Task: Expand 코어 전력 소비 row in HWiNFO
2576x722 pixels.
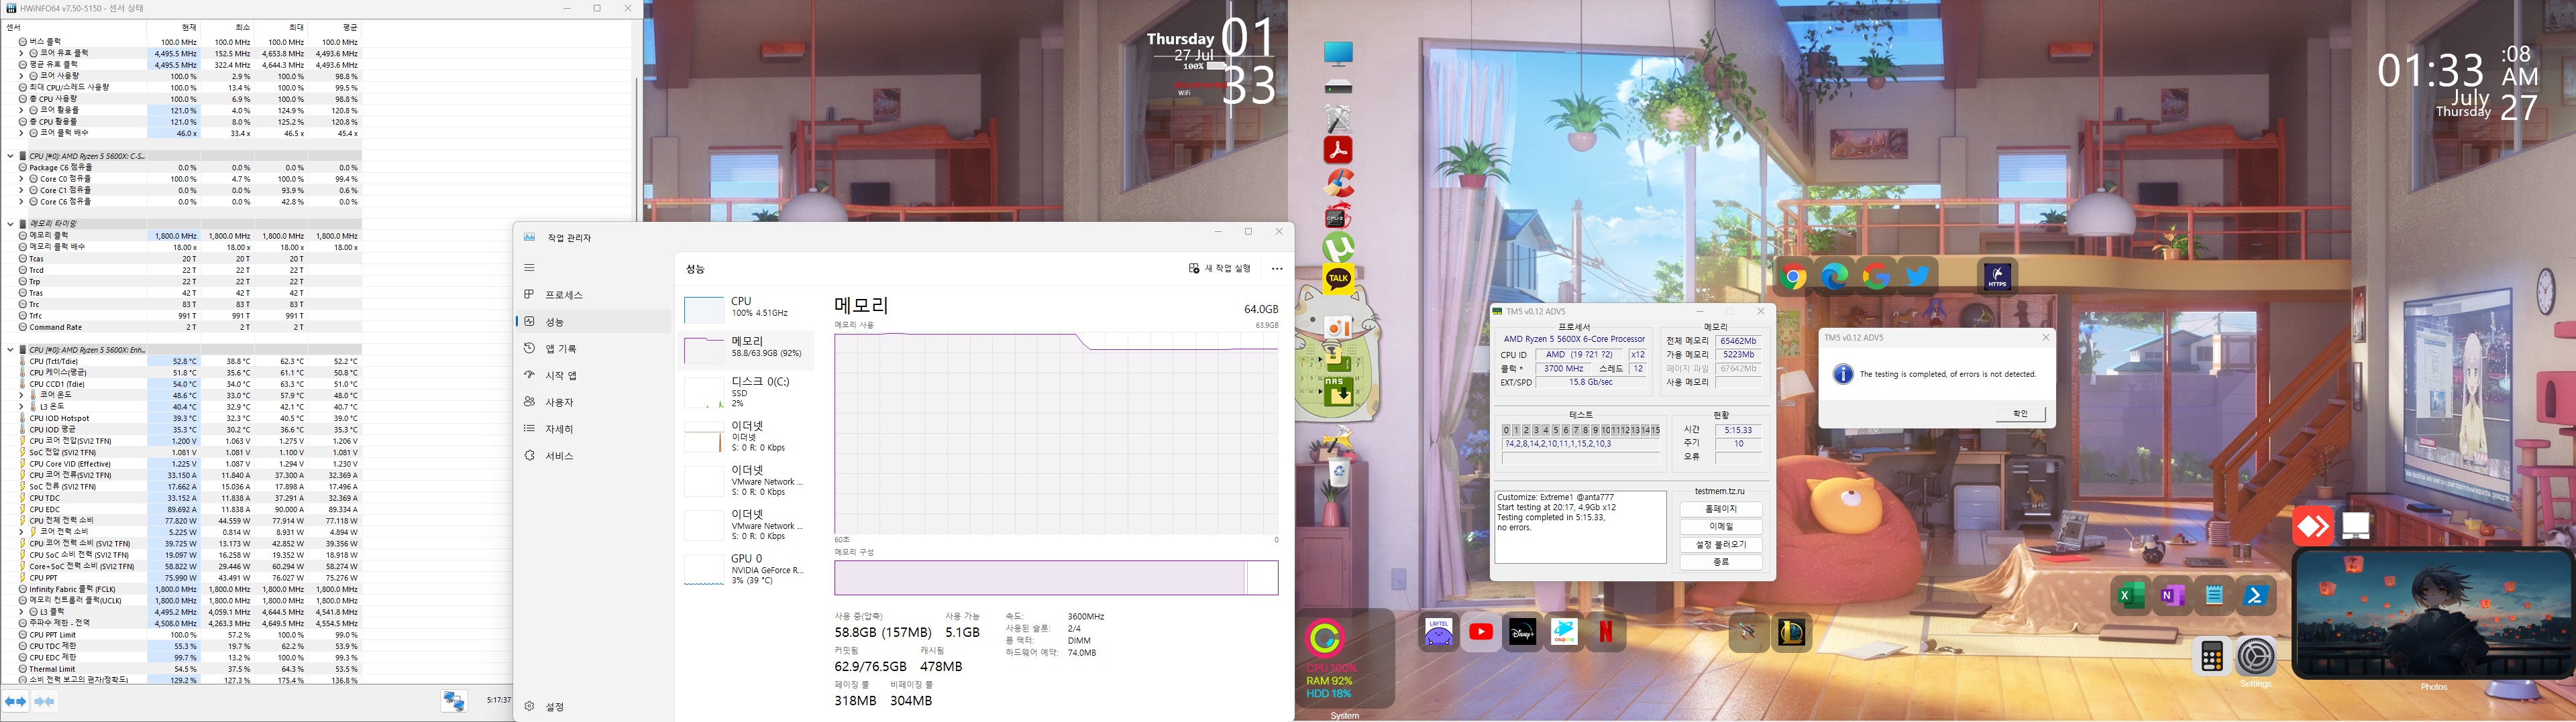Action: (22, 532)
